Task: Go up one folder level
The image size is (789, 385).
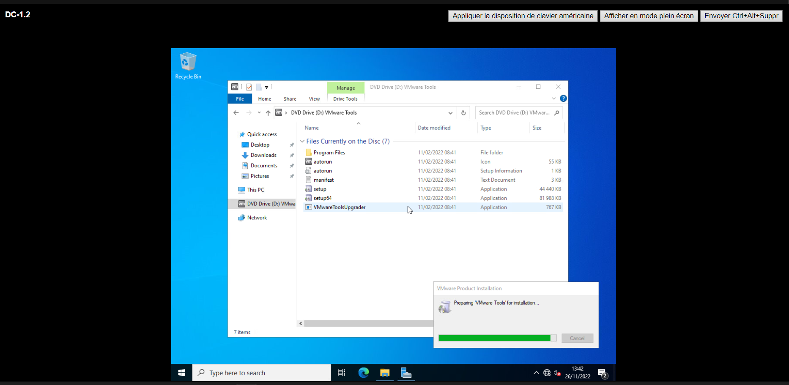Action: (268, 113)
